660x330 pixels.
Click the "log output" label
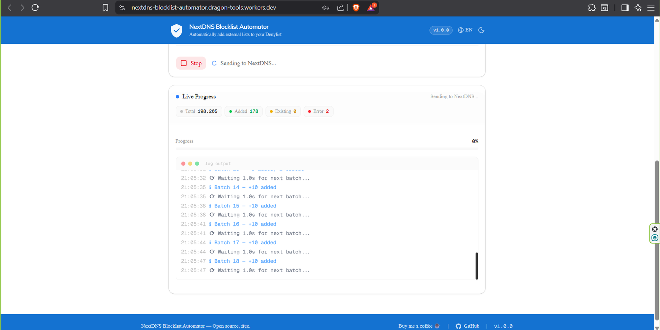(x=218, y=163)
